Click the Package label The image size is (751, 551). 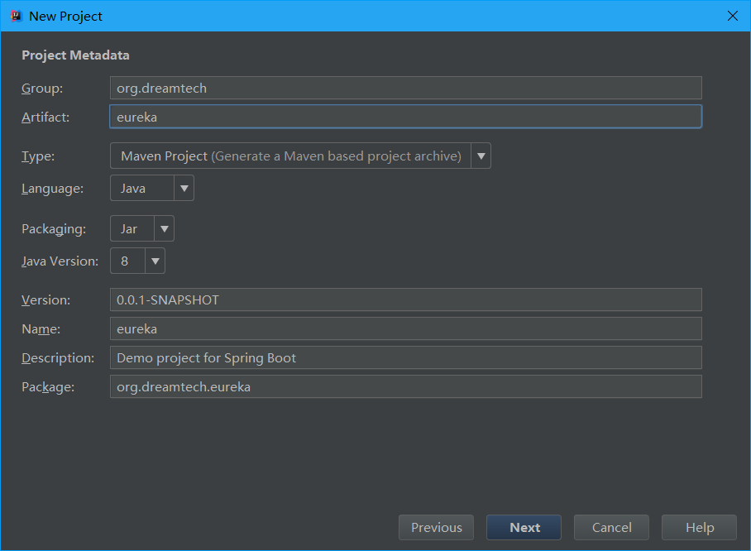(48, 387)
